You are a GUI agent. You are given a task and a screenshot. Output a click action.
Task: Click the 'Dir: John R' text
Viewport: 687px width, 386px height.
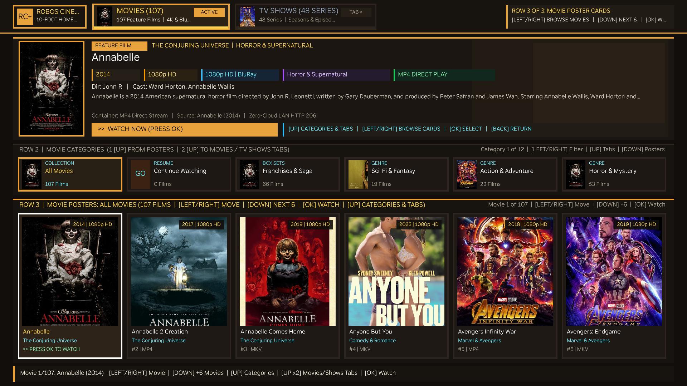107,87
